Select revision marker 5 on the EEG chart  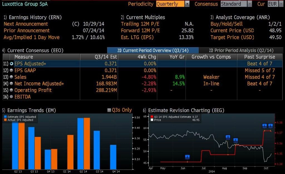[x=271, y=125]
